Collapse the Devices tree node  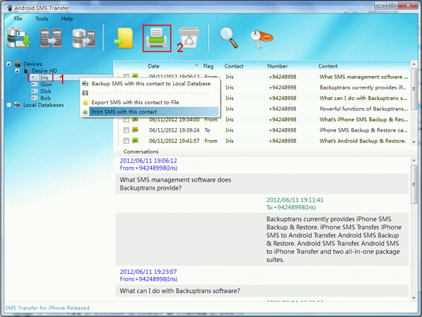tap(9, 64)
